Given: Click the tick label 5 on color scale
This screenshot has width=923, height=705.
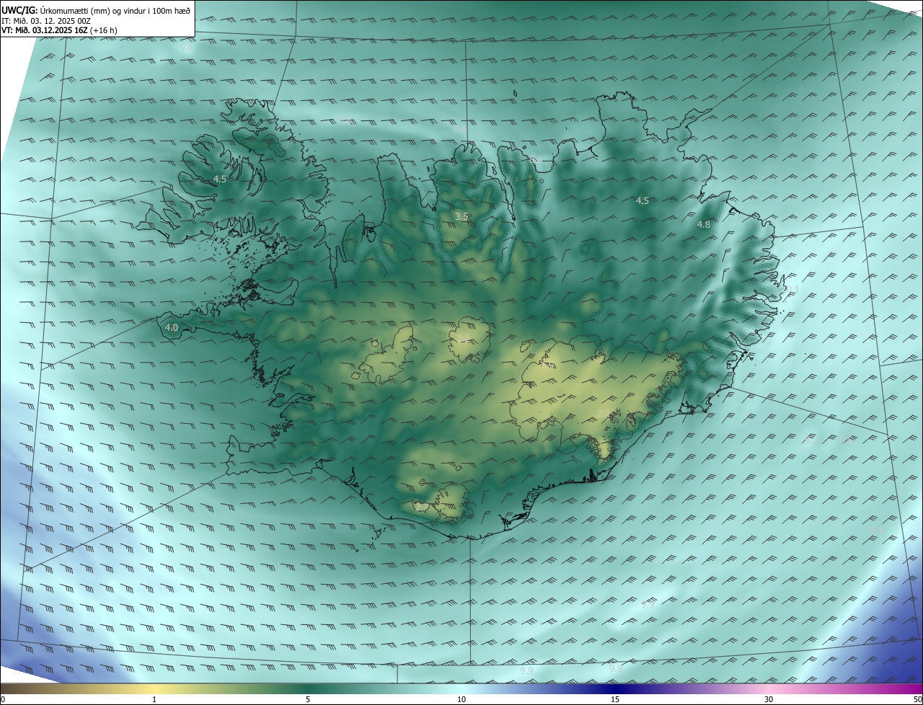Looking at the screenshot, I should tap(308, 699).
